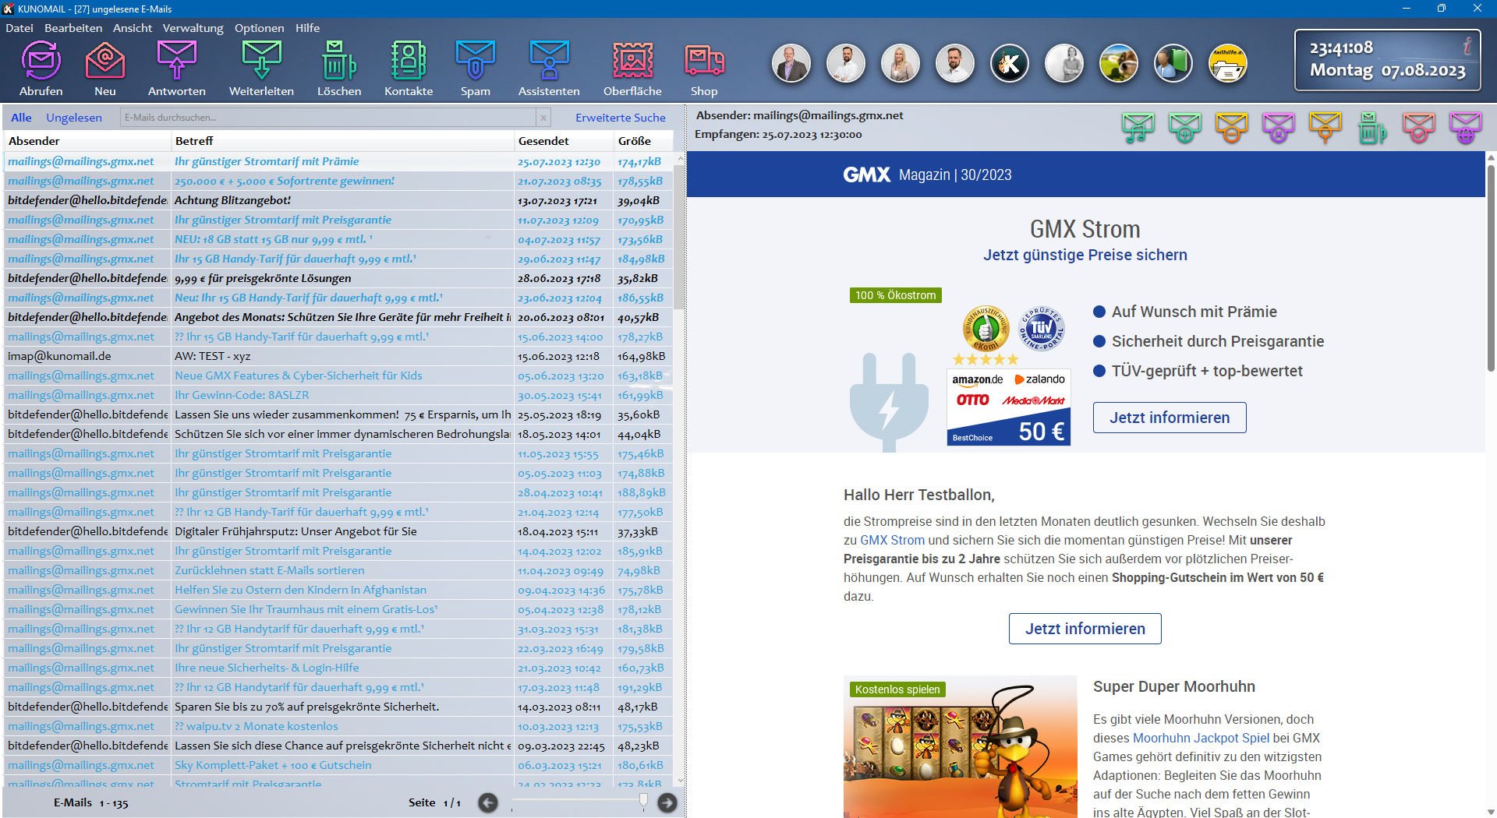Sort the list by the Größe column header
1497x818 pixels.
point(643,141)
